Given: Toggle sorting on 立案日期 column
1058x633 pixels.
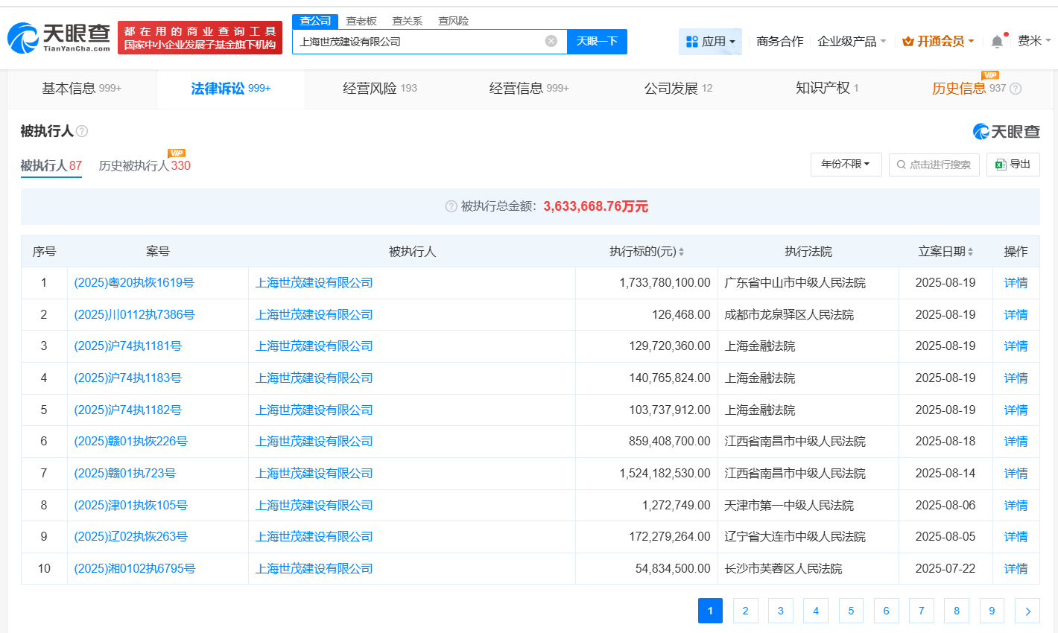Looking at the screenshot, I should click(972, 252).
